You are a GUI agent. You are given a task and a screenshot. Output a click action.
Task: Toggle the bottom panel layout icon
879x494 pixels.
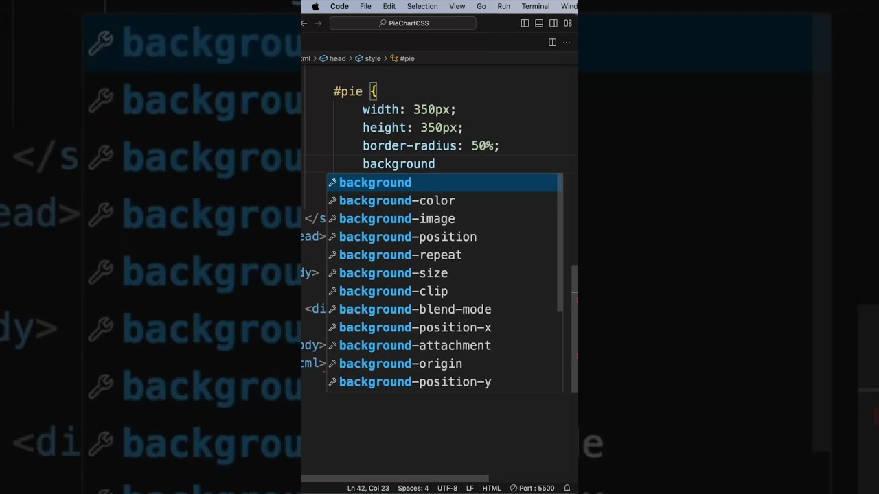(x=539, y=23)
